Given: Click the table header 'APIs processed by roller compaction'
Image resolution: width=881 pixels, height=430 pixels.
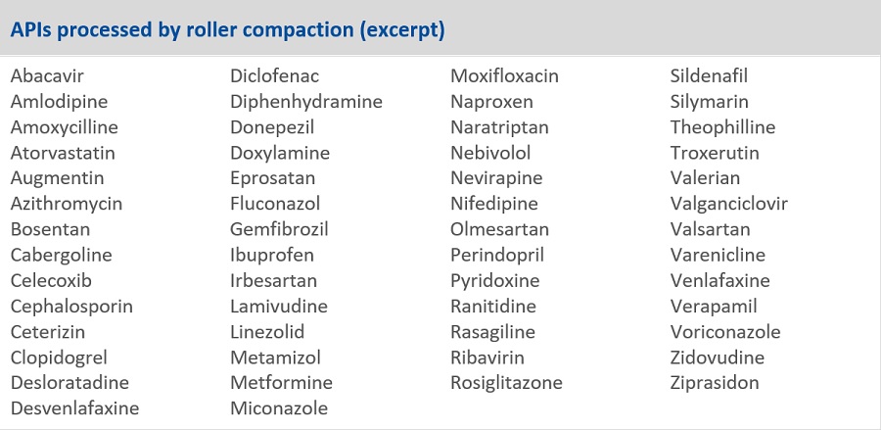Looking at the screenshot, I should click(x=227, y=29).
